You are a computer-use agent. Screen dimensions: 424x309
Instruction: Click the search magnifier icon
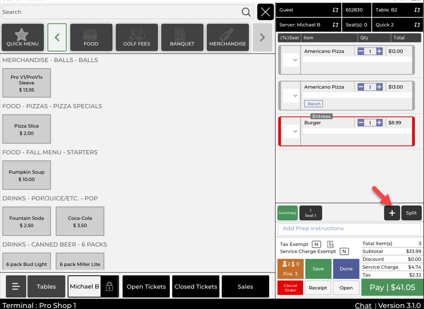tap(246, 12)
